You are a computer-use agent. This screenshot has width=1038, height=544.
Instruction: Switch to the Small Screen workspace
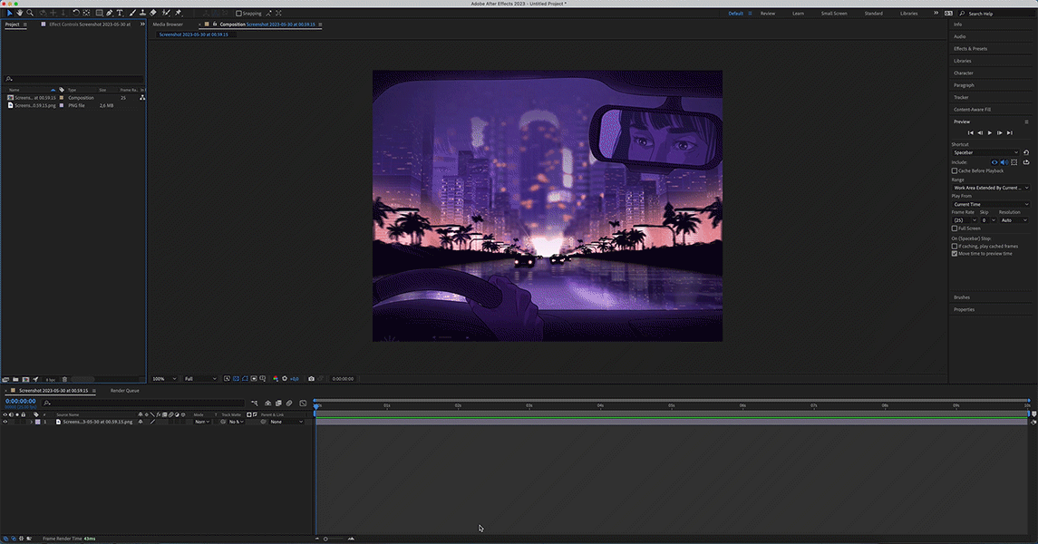[834, 14]
